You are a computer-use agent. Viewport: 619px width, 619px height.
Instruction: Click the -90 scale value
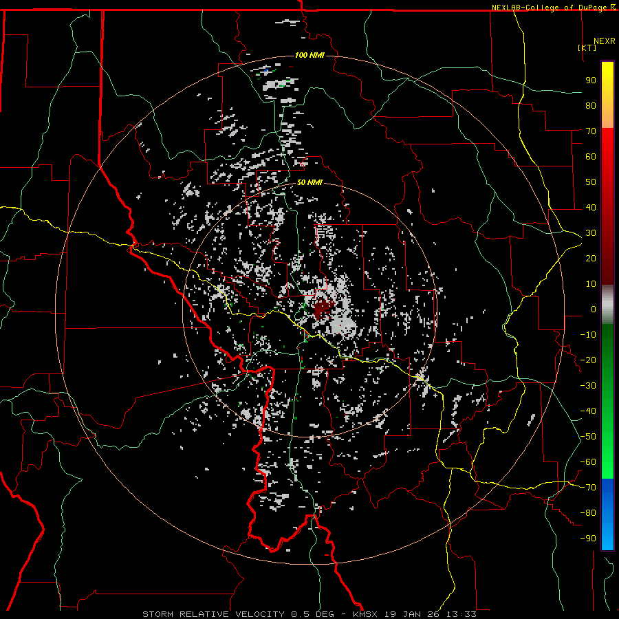588,539
